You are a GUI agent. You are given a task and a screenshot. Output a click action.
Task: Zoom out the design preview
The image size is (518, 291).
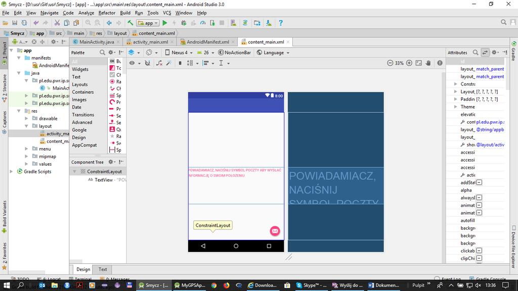(390, 63)
